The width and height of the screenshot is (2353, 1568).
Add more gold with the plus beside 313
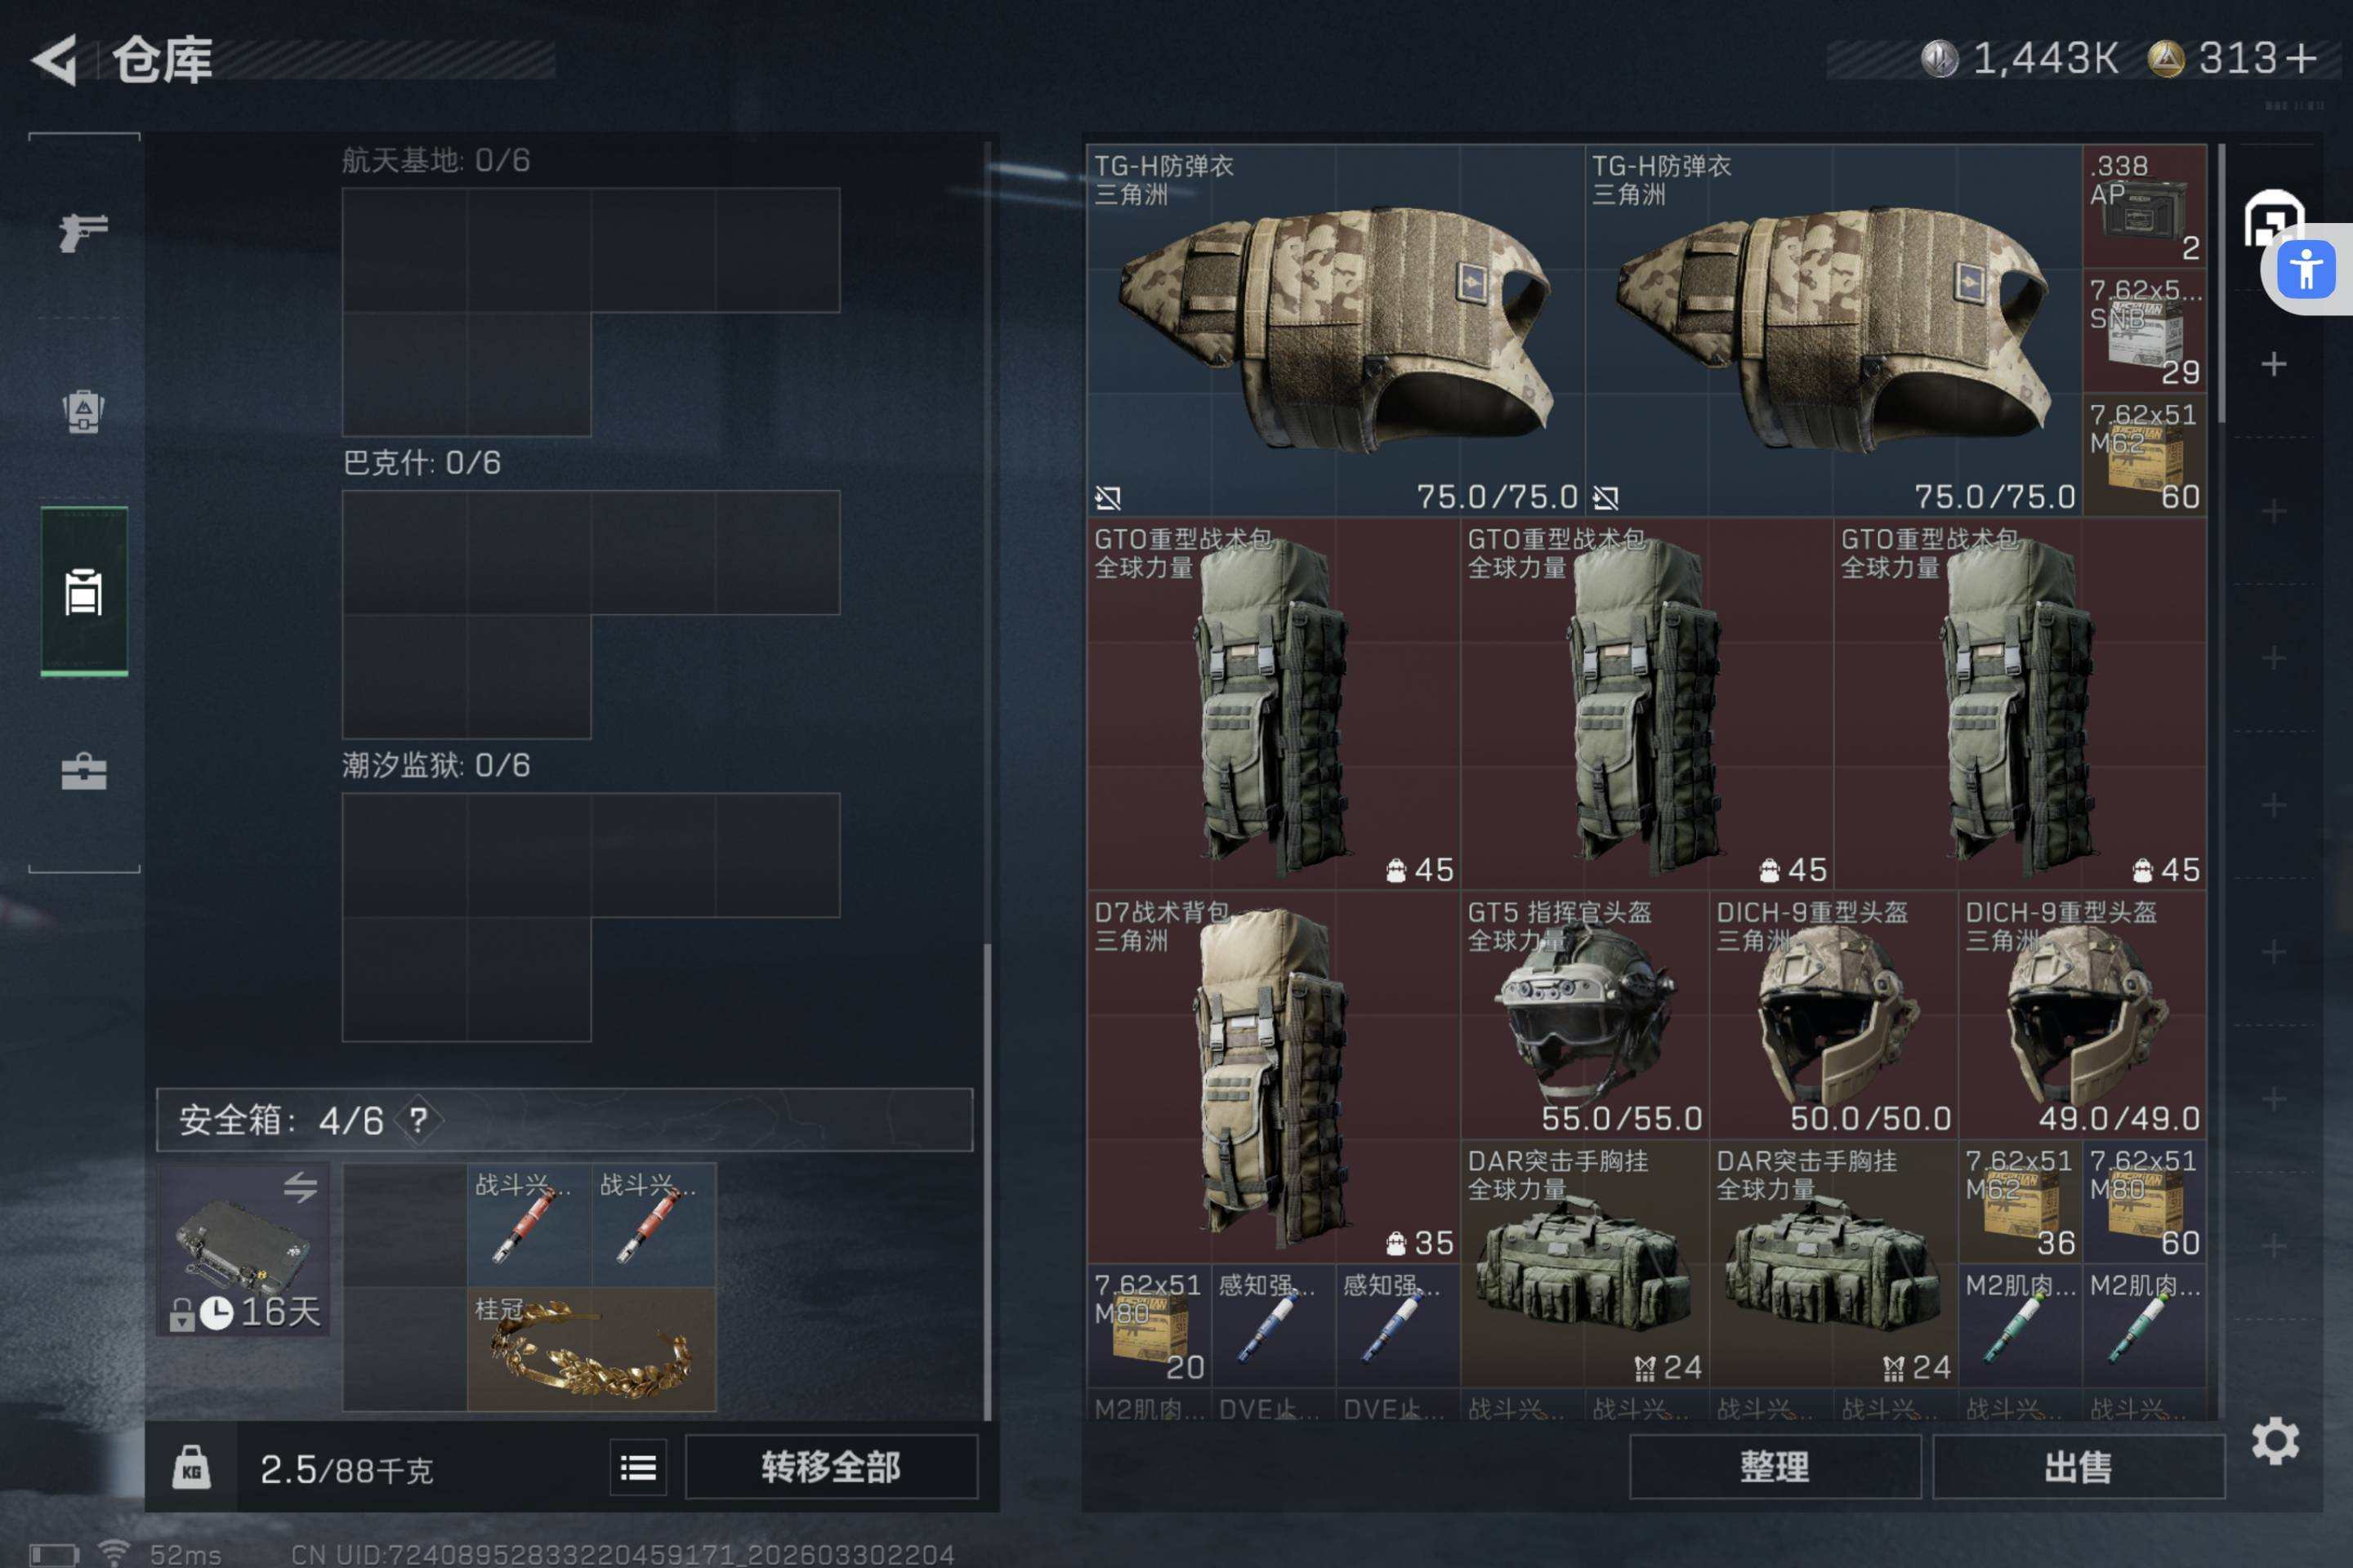click(x=2301, y=58)
